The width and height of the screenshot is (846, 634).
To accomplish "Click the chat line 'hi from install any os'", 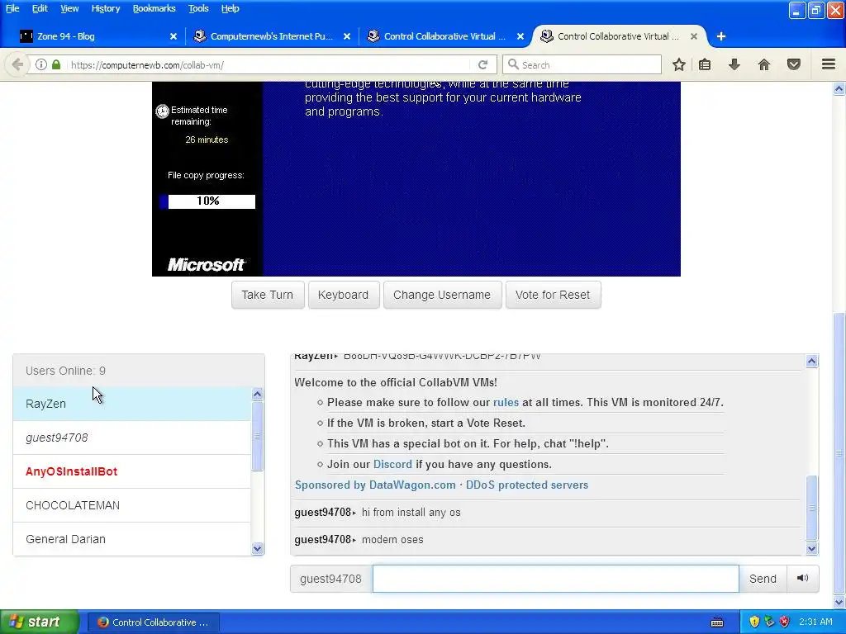I will click(411, 513).
